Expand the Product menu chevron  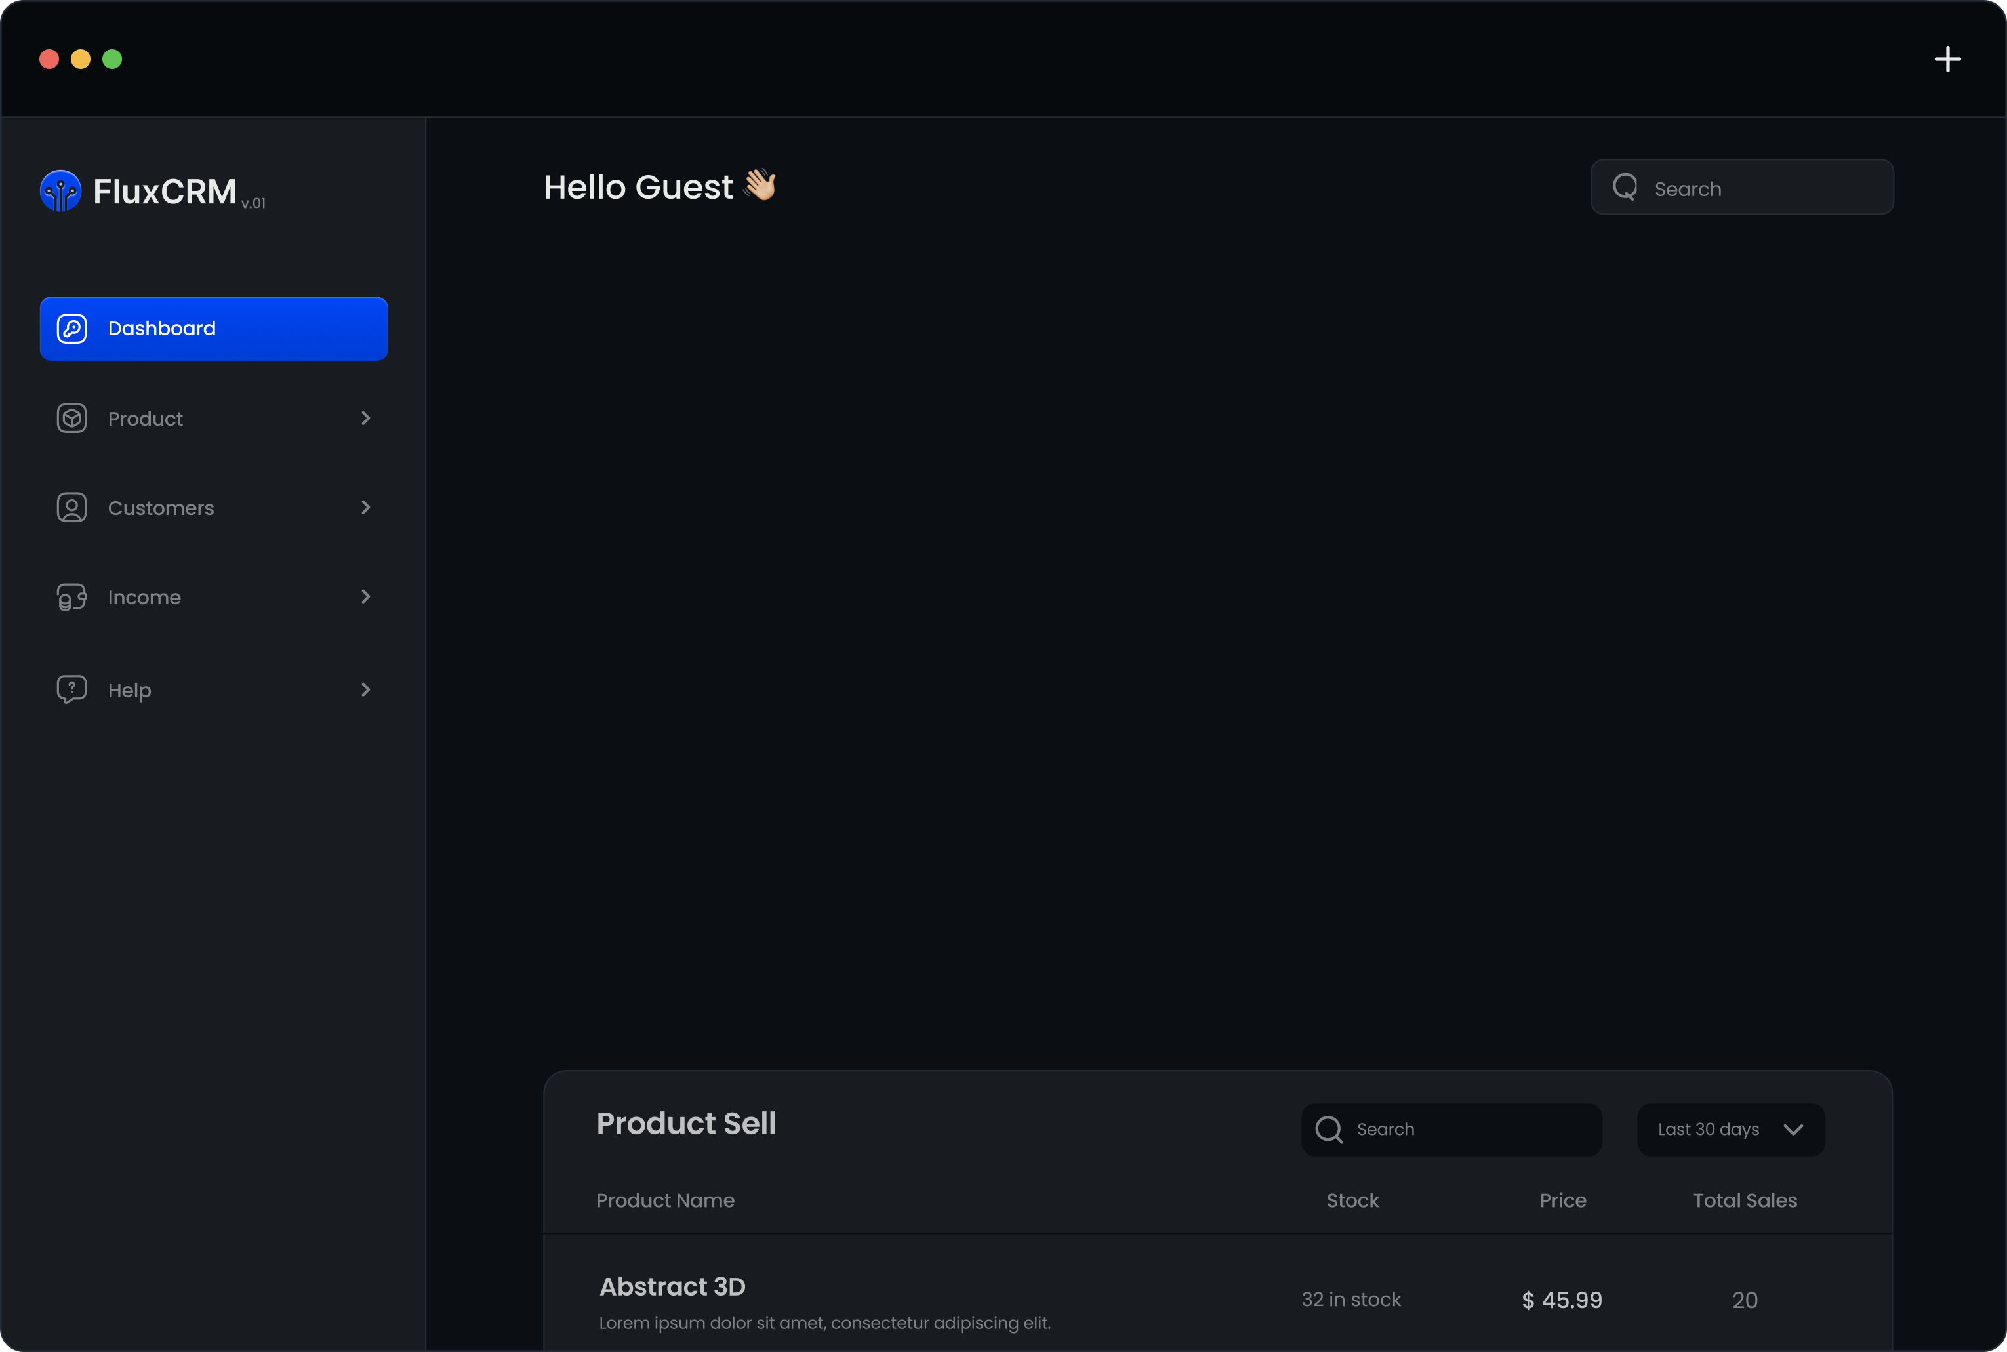pos(365,418)
